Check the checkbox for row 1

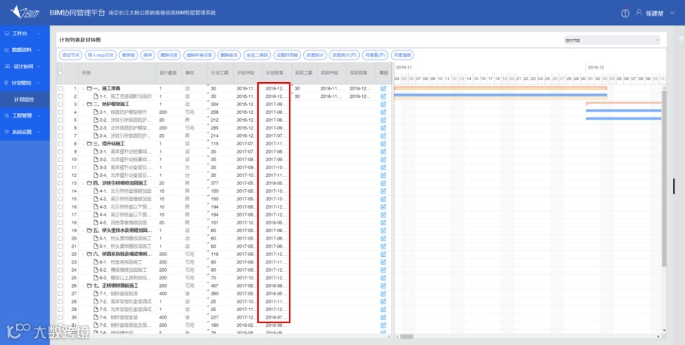(60, 89)
